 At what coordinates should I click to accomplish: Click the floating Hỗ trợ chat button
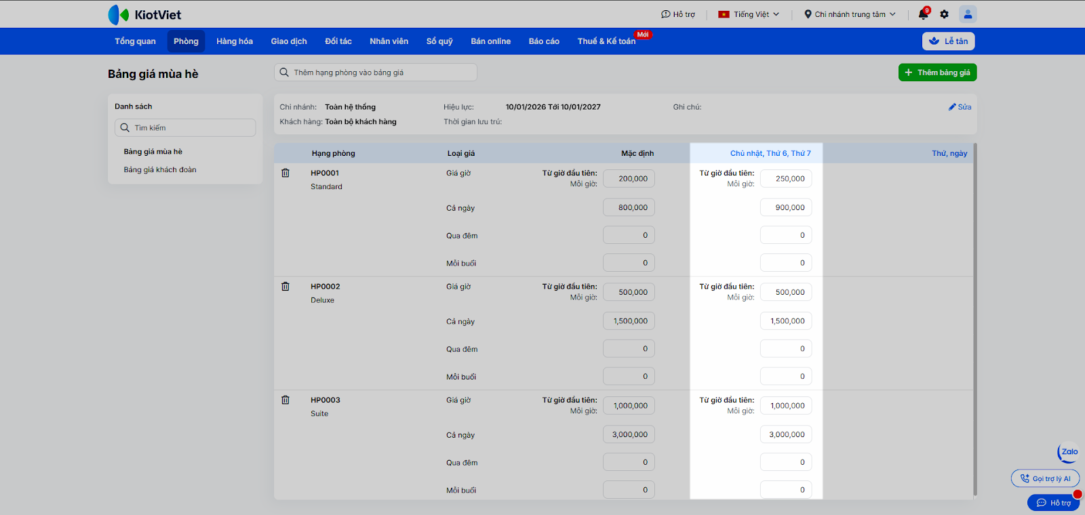[1053, 503]
